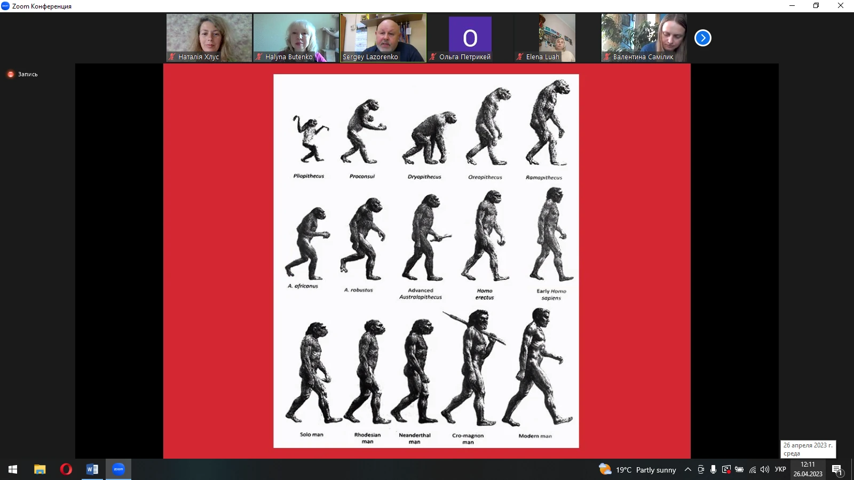Click the Cro-magnon man label
This screenshot has width=854, height=480.
468,438
